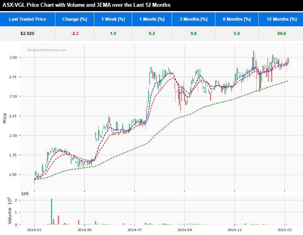Select the '1 Month [%]' header cell
303x235 pixels.
coord(152,19)
